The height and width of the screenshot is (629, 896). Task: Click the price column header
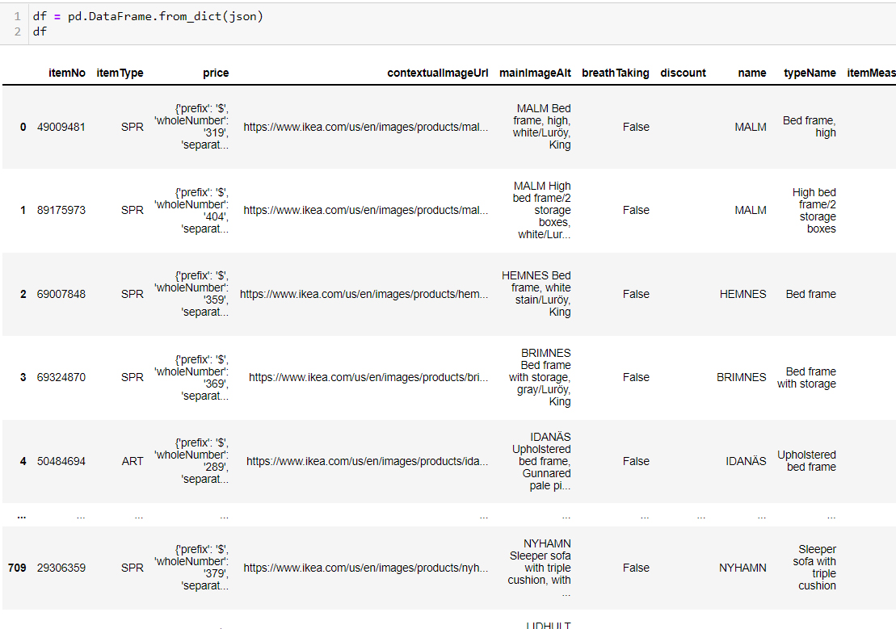point(216,73)
